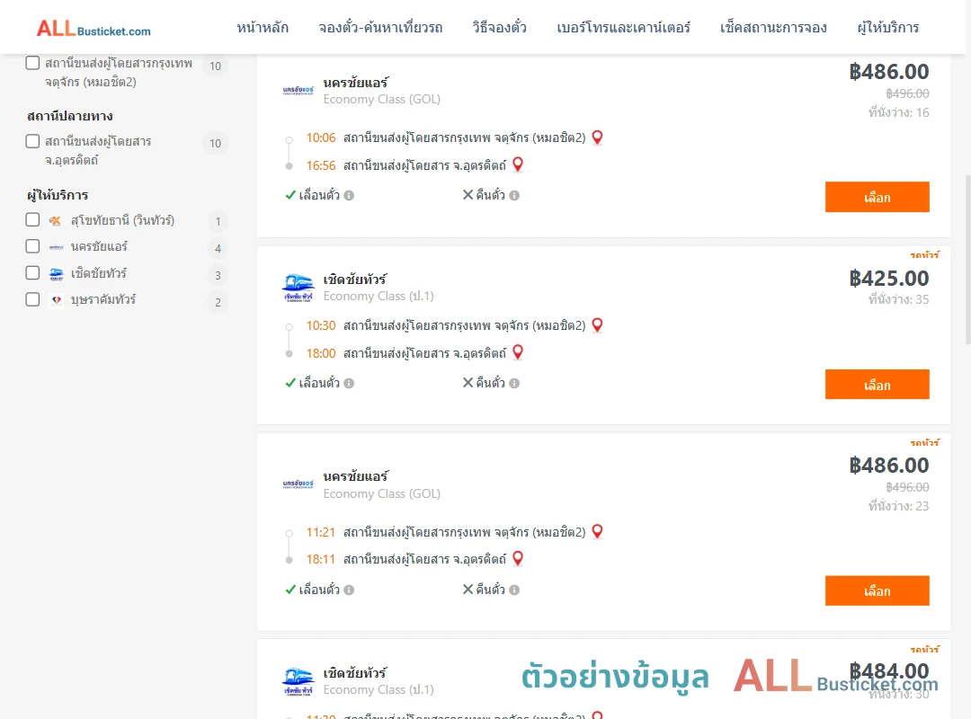The image size is (971, 719).
Task: Open the ALL Busticket.com logo home link
Action: pos(94,29)
